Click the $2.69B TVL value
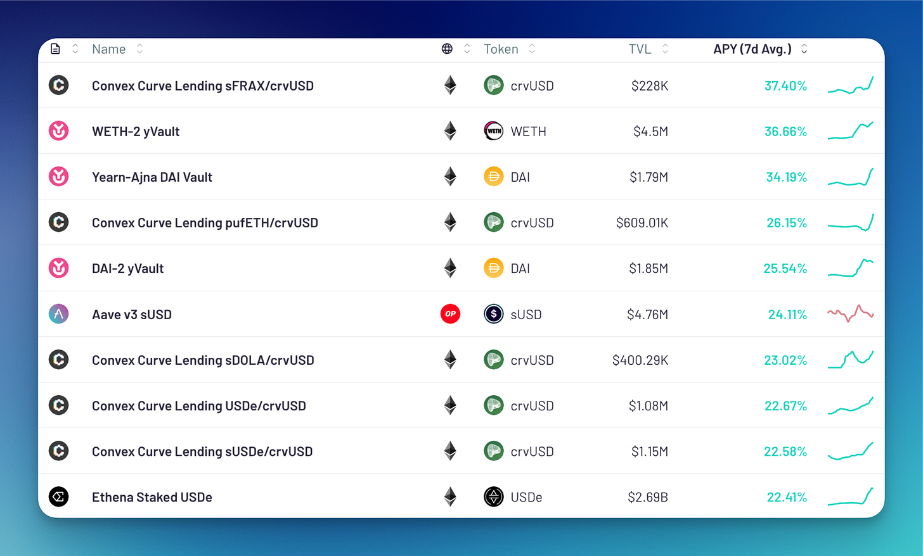 648,498
